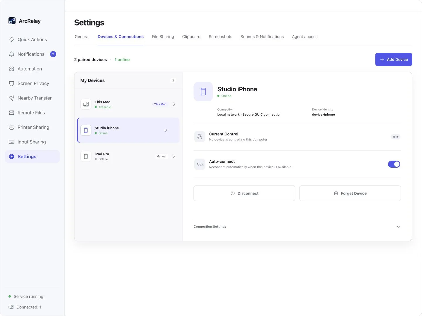Open Quick Actions lightning icon
The width and height of the screenshot is (422, 316).
click(x=11, y=39)
